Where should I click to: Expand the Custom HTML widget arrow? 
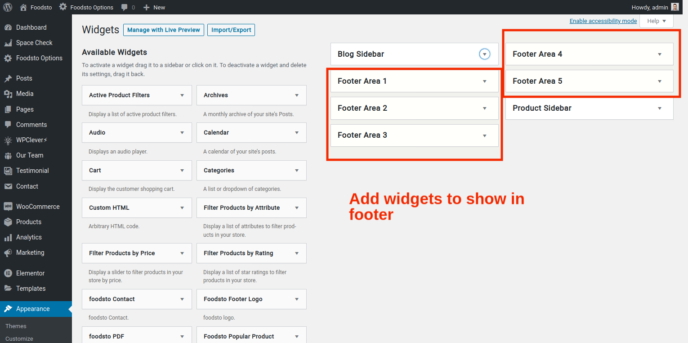coord(182,208)
